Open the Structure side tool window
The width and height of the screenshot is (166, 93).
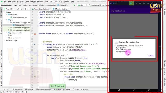(x=1, y=54)
